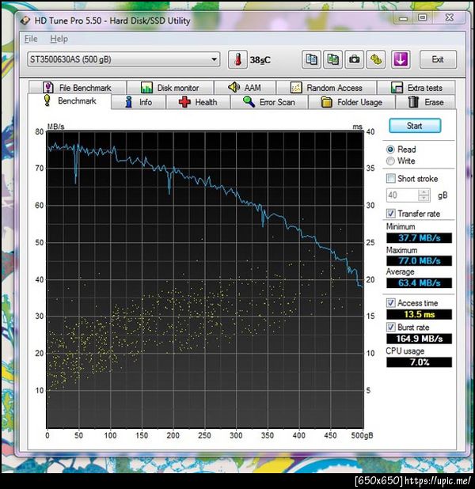Copy info to clipboard icon
Screen dimensions: 475x489
311,59
